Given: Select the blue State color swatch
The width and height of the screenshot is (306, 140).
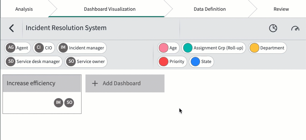Looking at the screenshot, I should (195, 62).
